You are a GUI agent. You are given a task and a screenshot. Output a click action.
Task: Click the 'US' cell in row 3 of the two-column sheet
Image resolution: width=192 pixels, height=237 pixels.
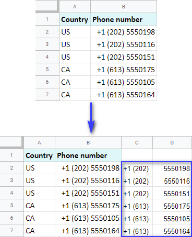(x=75, y=44)
